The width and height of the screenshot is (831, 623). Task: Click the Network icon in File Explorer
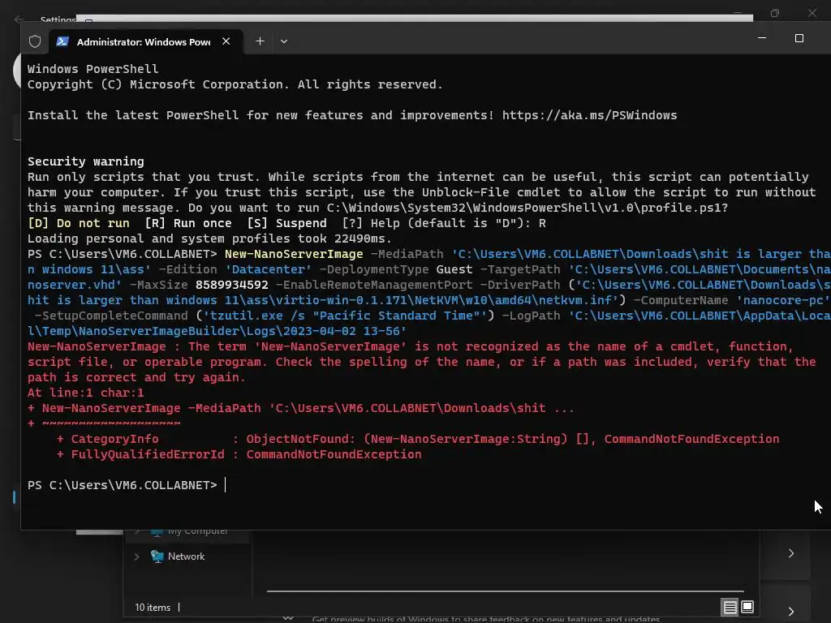coord(157,556)
